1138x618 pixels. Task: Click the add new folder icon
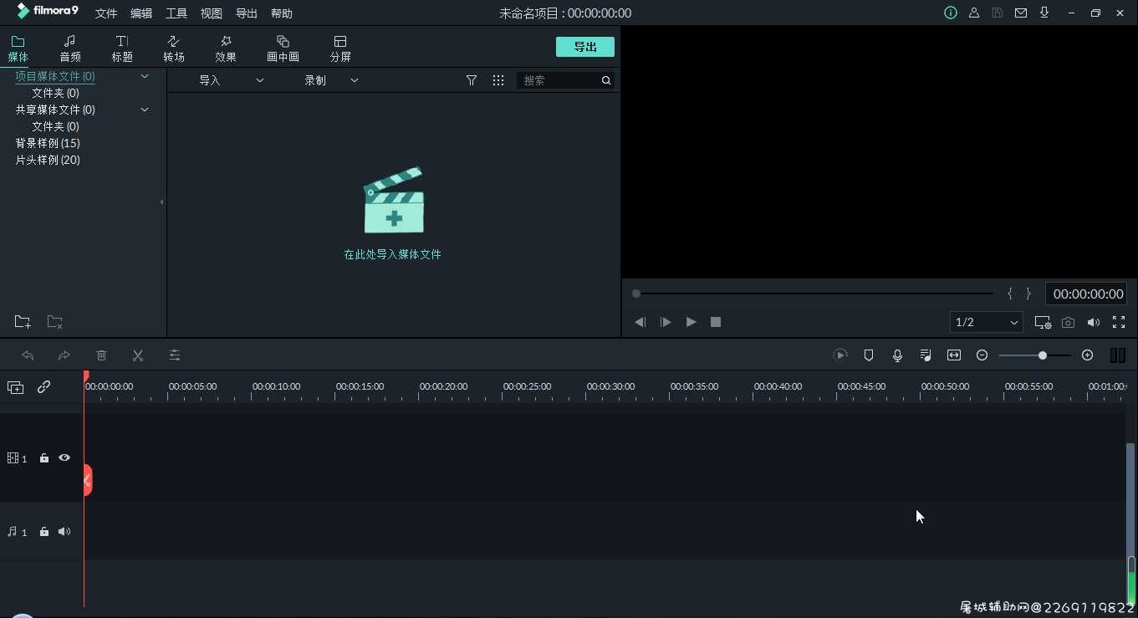pyautogui.click(x=23, y=322)
